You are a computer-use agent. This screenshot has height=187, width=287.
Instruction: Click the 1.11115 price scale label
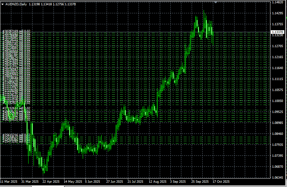277,79
